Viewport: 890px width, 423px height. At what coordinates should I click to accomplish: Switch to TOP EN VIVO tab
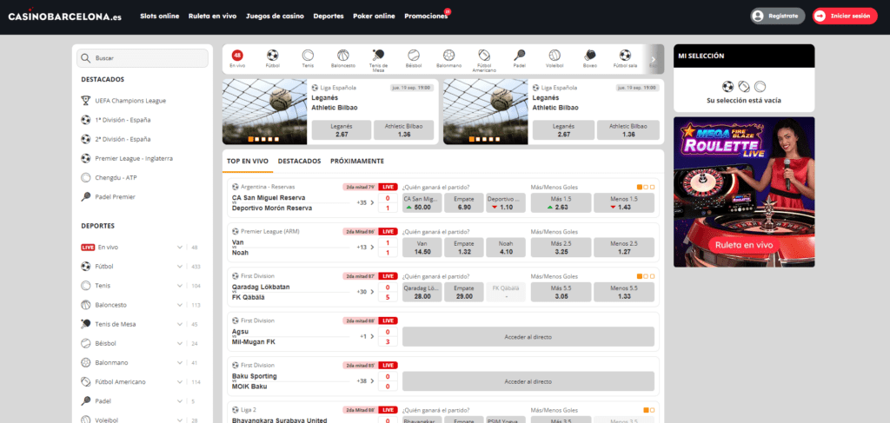pos(248,161)
